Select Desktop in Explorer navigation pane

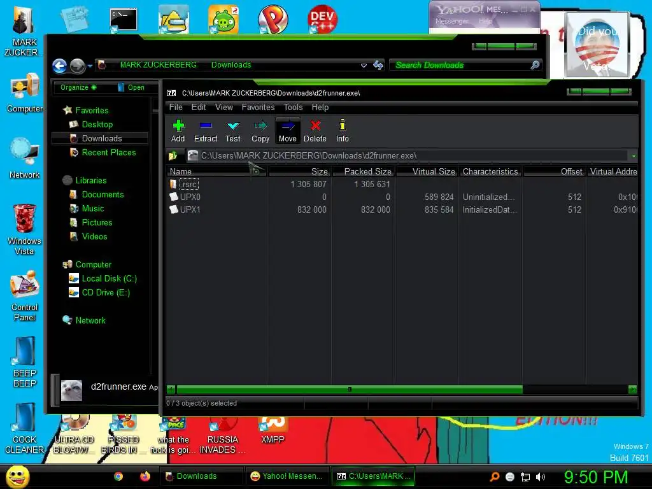(97, 124)
